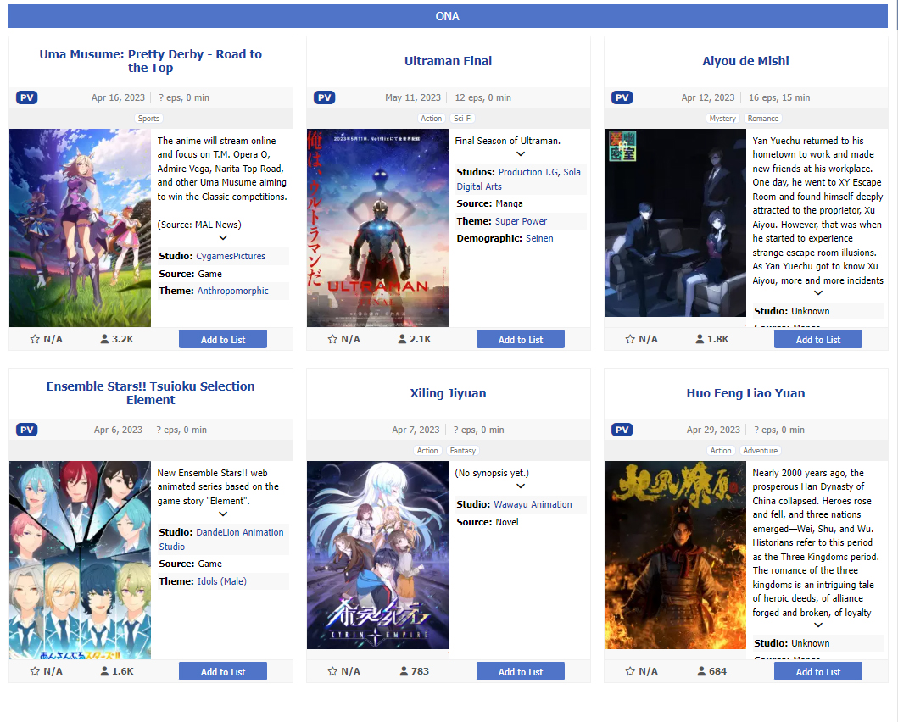Screen dimensions: 898x722
Task: Expand the Aiyou de Mishi synopsis
Action: tap(818, 293)
